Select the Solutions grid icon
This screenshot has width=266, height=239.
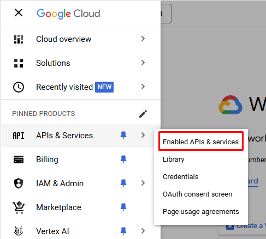pos(19,63)
